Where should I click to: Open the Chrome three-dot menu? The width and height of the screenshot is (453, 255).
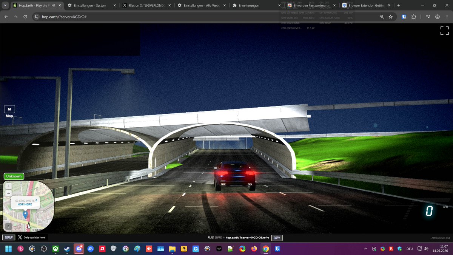447,17
